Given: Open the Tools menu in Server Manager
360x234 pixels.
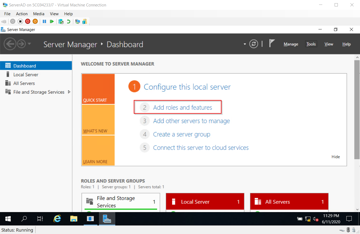Looking at the screenshot, I should [311, 44].
